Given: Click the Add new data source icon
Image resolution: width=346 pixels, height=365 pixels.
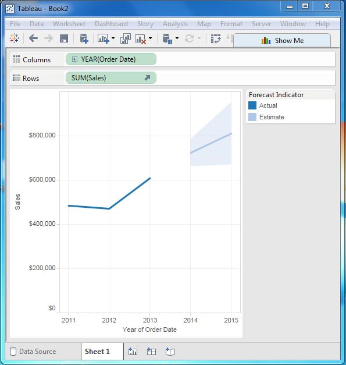Looking at the screenshot, I should tap(84, 38).
